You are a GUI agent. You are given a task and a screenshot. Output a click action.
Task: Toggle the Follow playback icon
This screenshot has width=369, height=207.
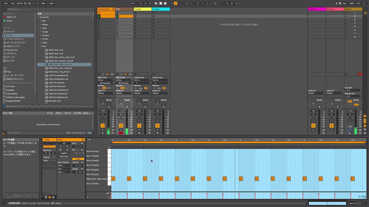tap(133, 3)
